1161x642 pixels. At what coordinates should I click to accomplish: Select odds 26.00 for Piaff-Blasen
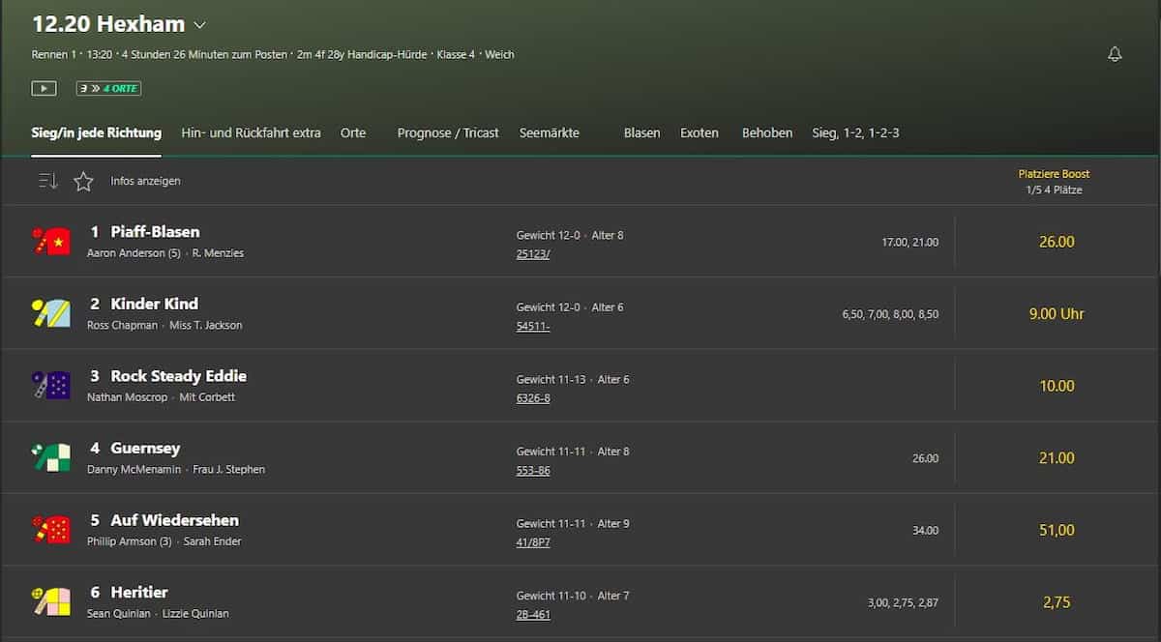coord(1057,242)
